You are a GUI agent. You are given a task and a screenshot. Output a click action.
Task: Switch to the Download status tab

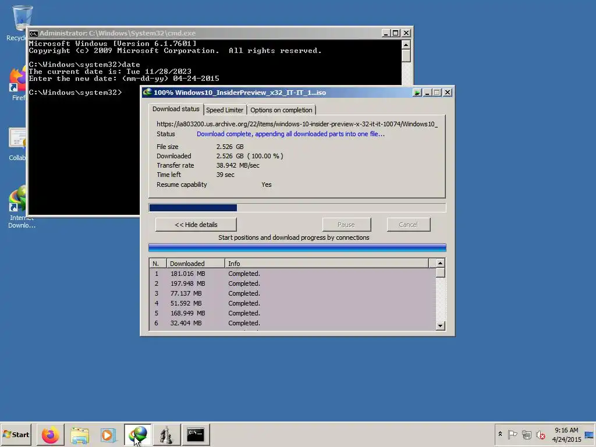(x=176, y=109)
